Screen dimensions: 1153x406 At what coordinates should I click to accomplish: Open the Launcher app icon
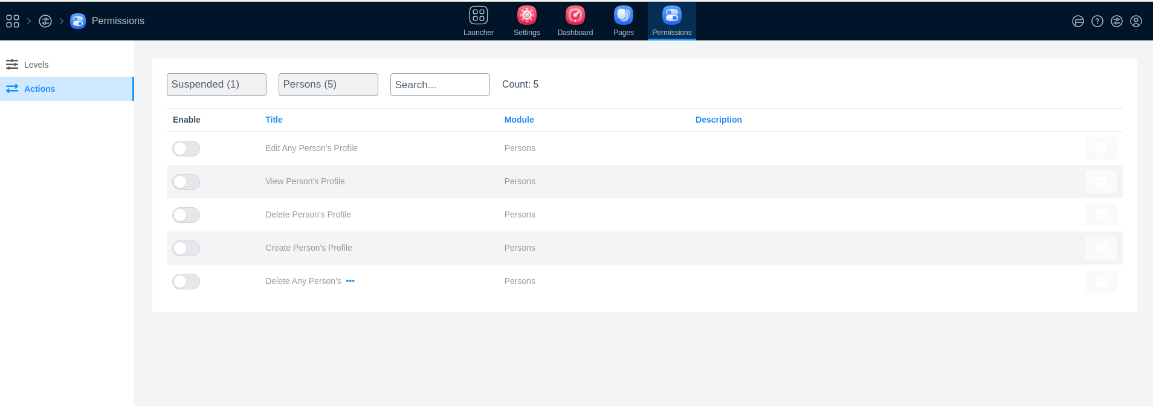(x=478, y=21)
